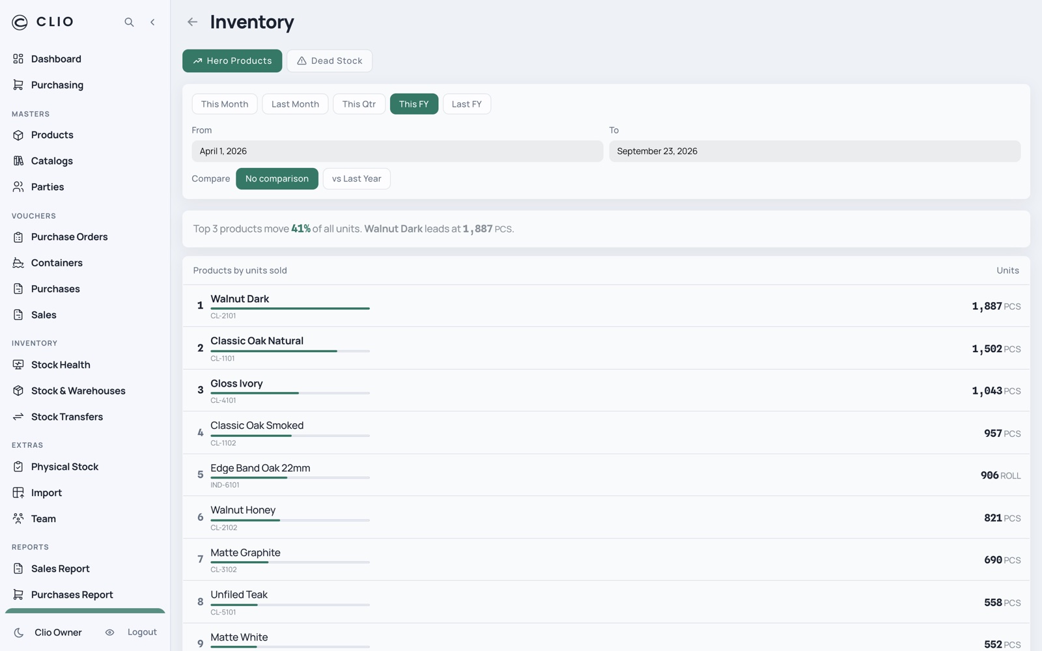Open Stock & Warehouses icon
The width and height of the screenshot is (1042, 651).
coord(18,391)
